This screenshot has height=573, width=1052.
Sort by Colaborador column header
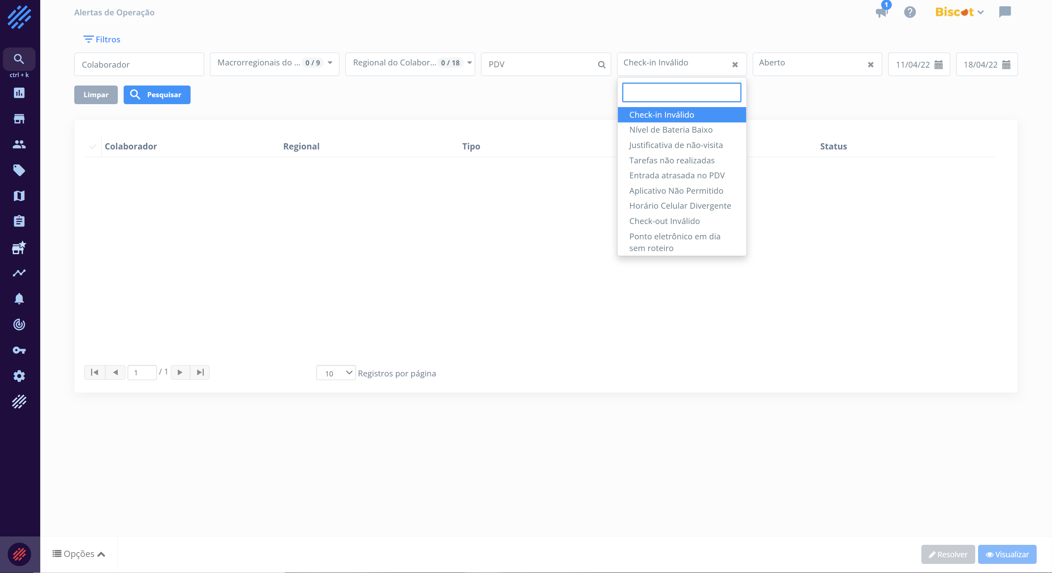pos(131,146)
